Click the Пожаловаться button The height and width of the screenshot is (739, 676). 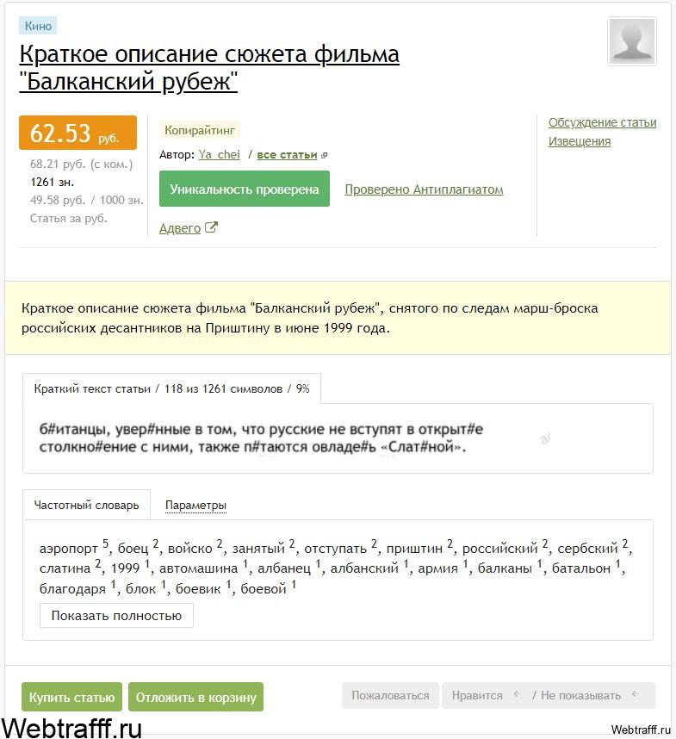click(x=390, y=696)
